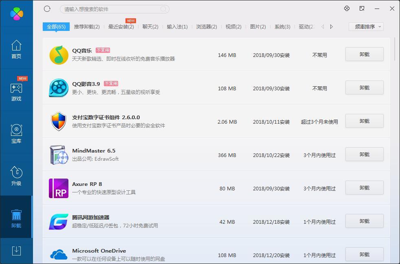Viewport: 400px width, 264px height.
Task: Click the left arrow beside category tabs
Action: tap(322, 26)
